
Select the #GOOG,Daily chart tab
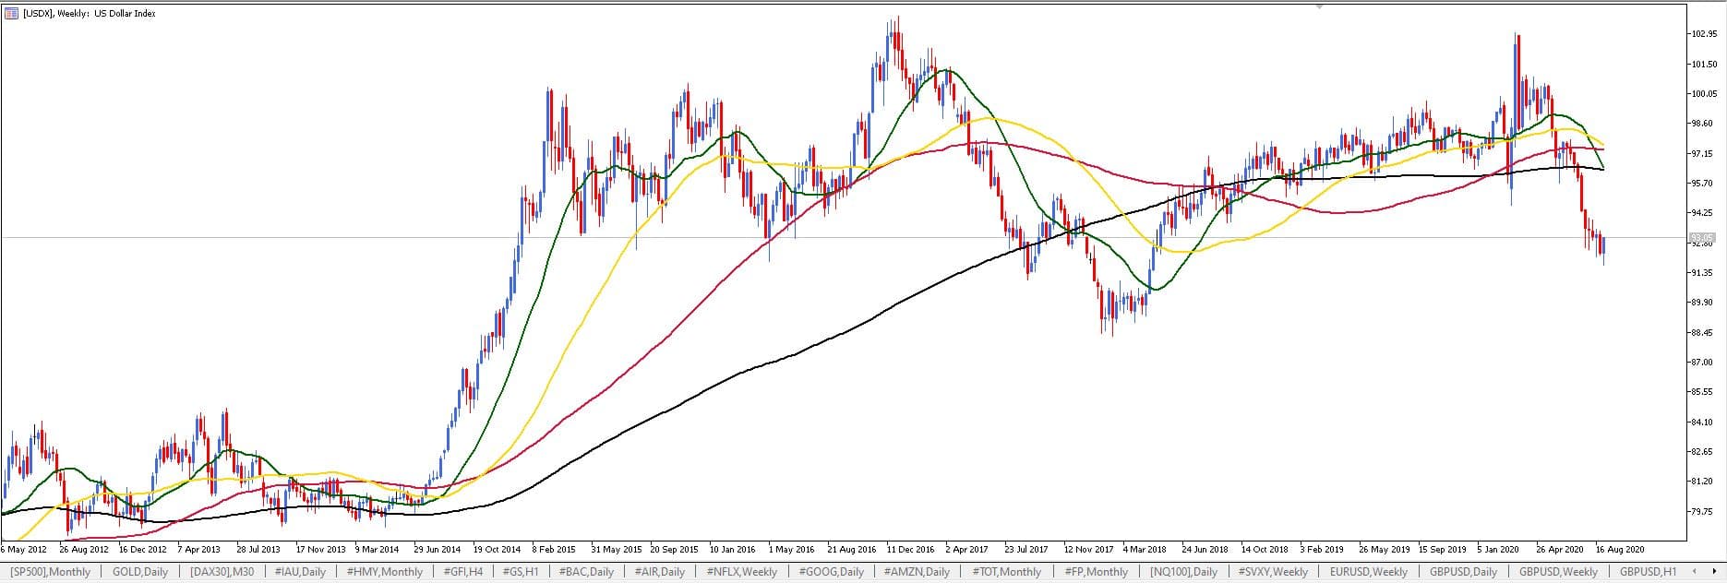tap(831, 572)
